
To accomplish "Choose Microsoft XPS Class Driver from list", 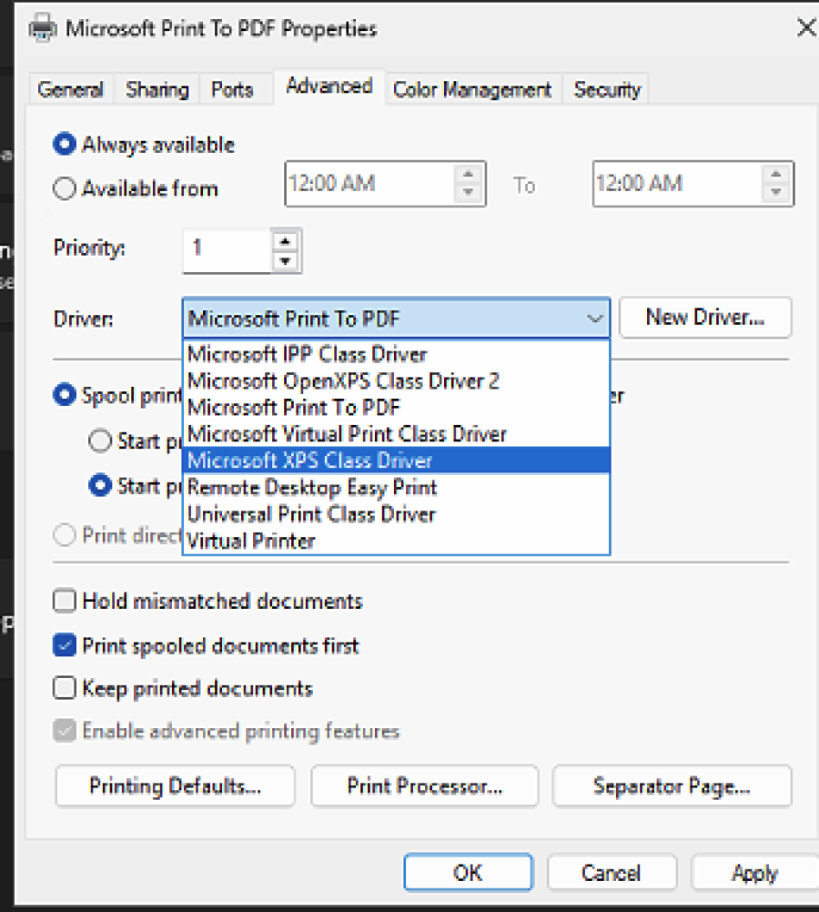I will coord(309,461).
